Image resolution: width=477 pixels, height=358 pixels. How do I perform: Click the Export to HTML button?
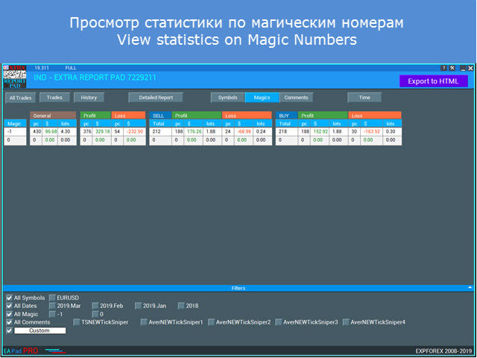[433, 81]
